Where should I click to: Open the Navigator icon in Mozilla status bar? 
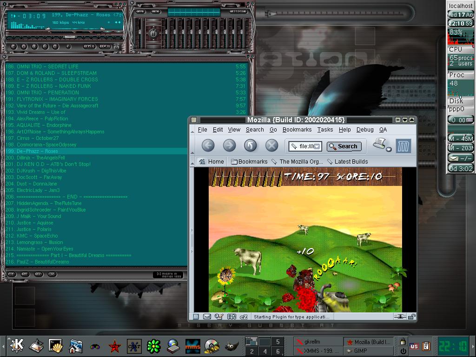[x=196, y=317]
